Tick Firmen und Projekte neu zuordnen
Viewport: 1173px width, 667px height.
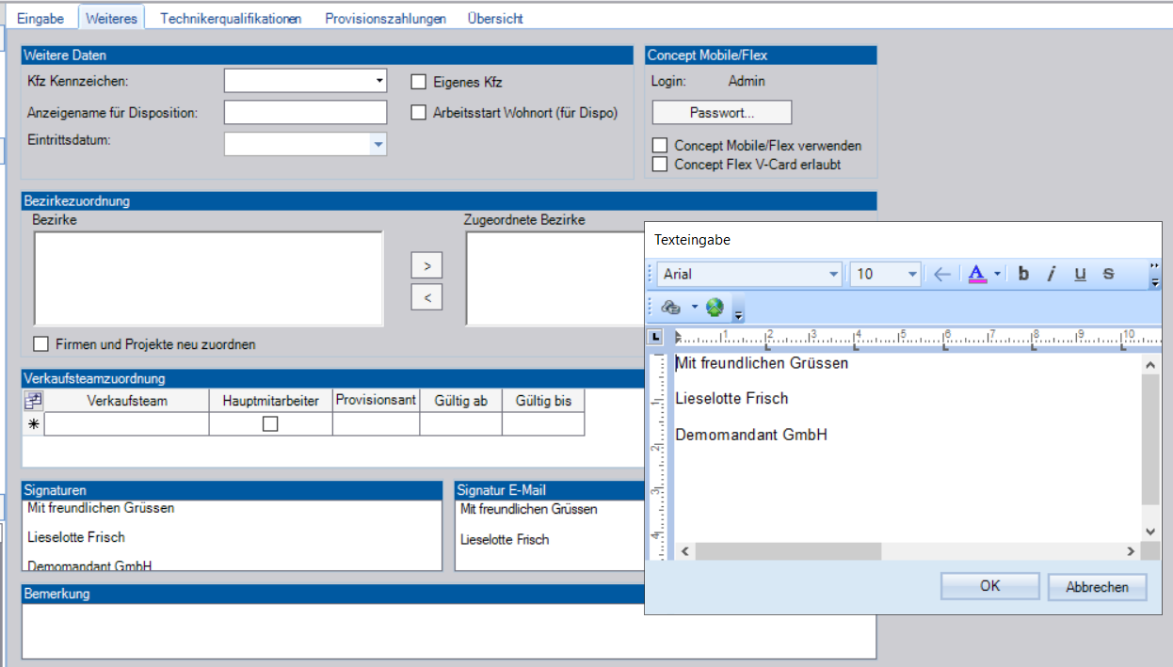click(x=40, y=344)
